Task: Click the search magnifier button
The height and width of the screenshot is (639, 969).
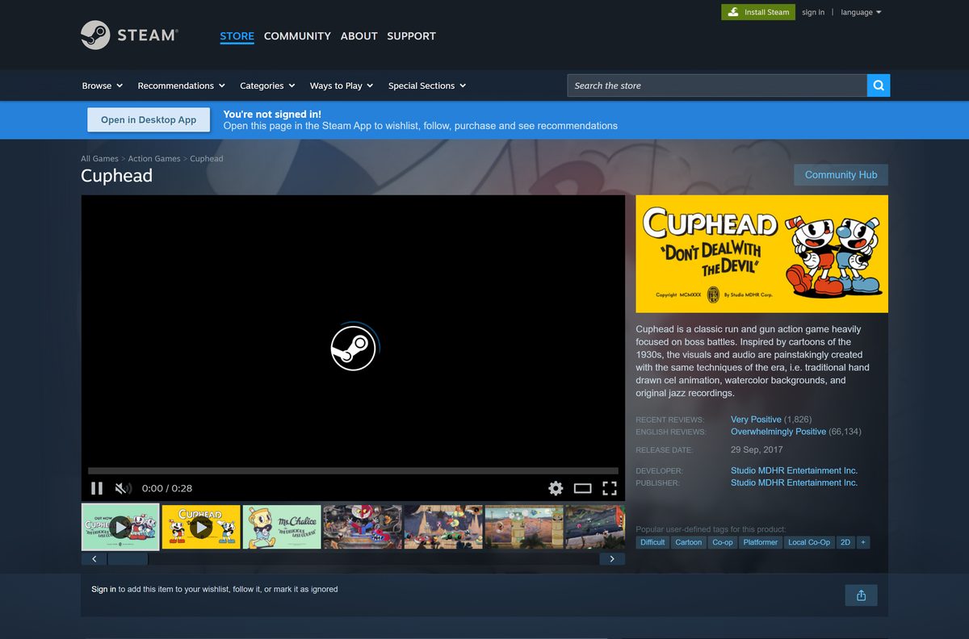Action: [x=879, y=86]
